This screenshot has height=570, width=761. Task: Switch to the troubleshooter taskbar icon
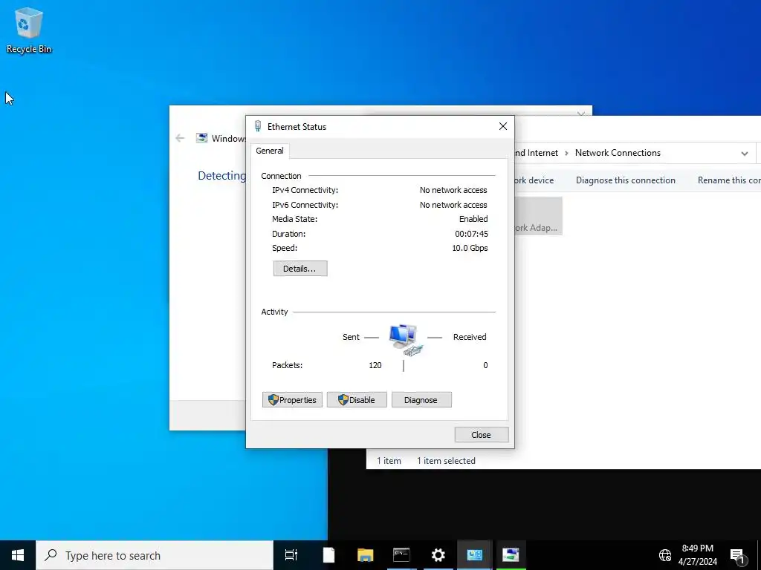(x=511, y=555)
